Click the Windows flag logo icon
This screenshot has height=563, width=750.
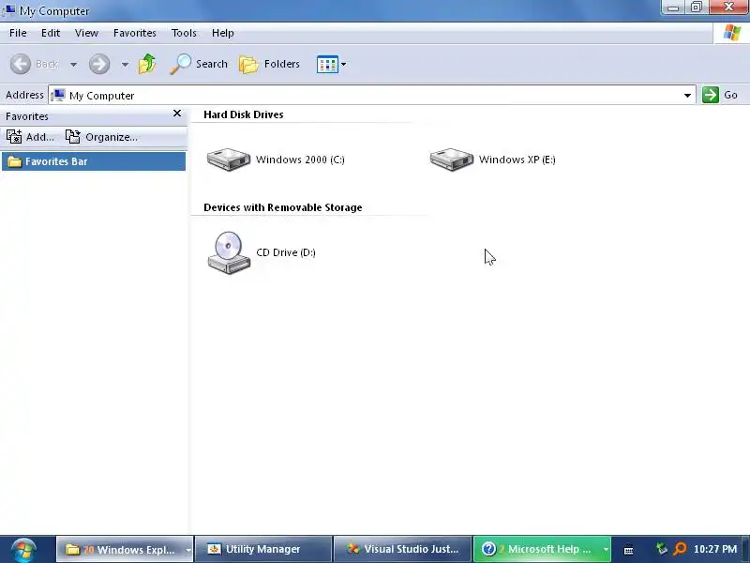click(732, 33)
